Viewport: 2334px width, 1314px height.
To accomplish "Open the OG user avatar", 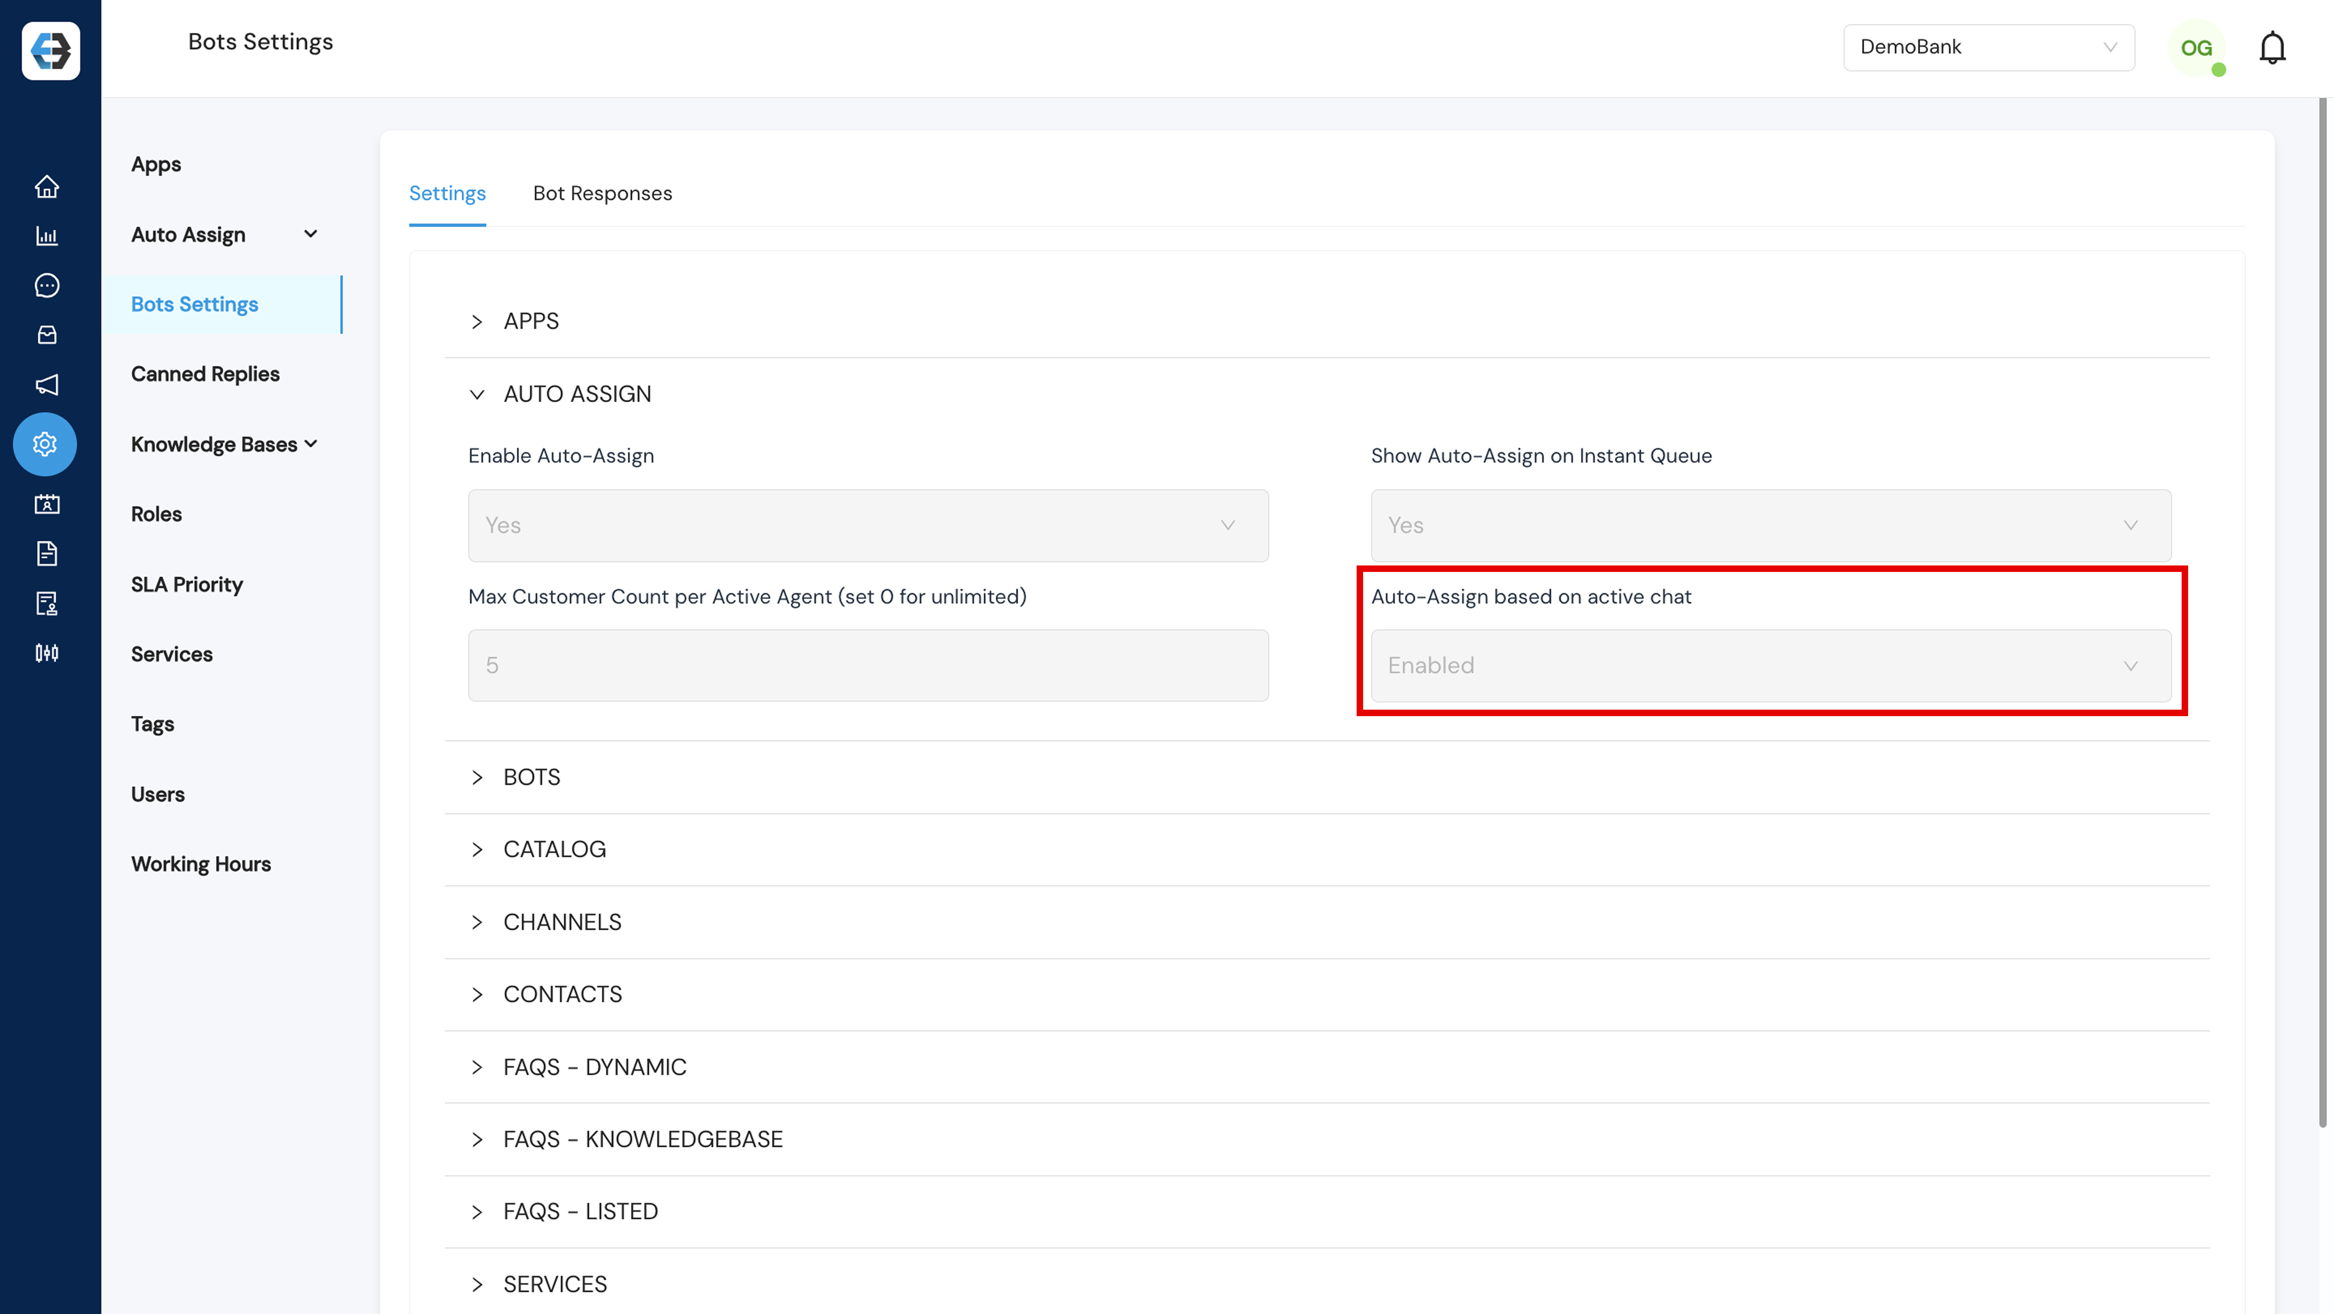I will click(2196, 48).
